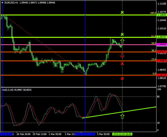Click the chart triangle icon beside EURUSD,H1
The image size is (167, 137).
tap(3, 3)
